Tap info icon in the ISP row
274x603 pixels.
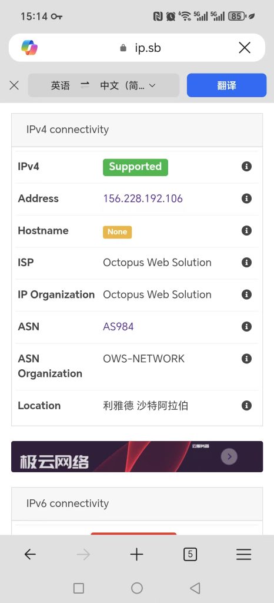[x=246, y=263]
